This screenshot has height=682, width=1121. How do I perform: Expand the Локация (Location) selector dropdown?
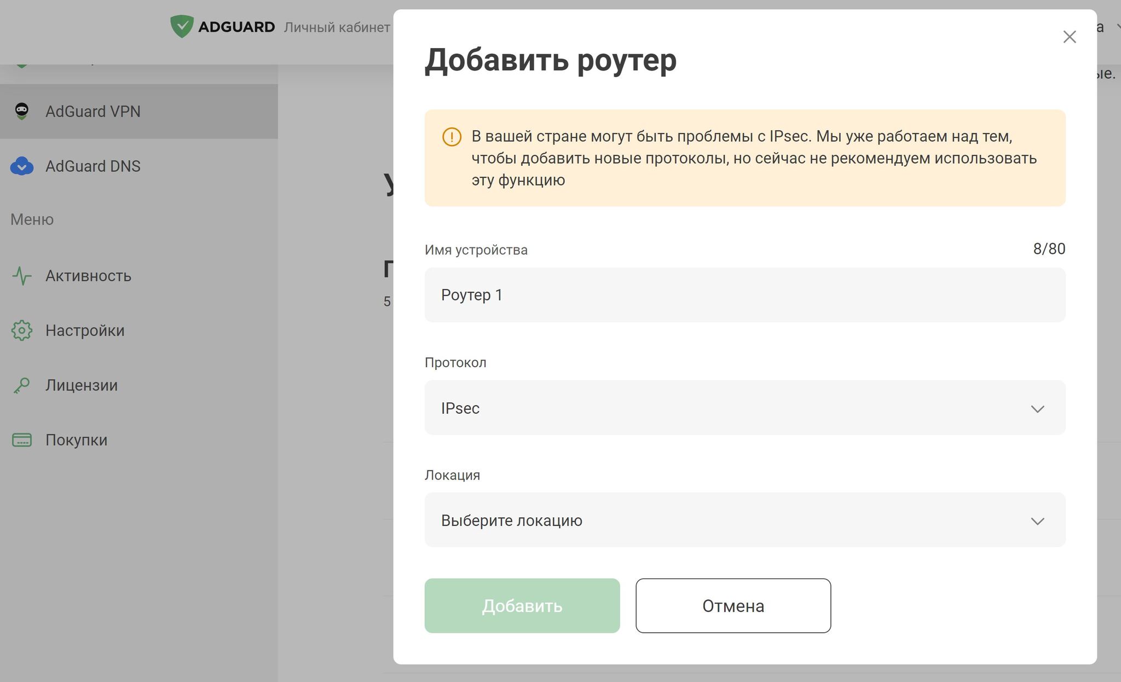tap(744, 521)
